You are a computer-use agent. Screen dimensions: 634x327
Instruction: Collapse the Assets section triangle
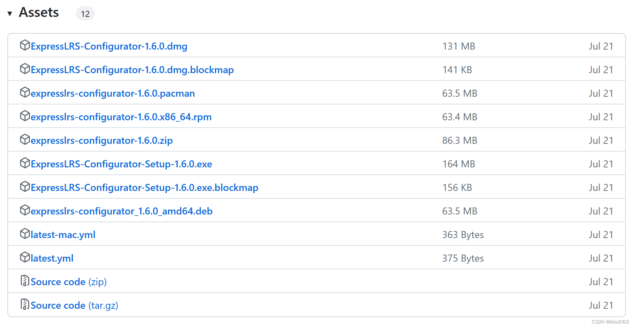pos(10,14)
